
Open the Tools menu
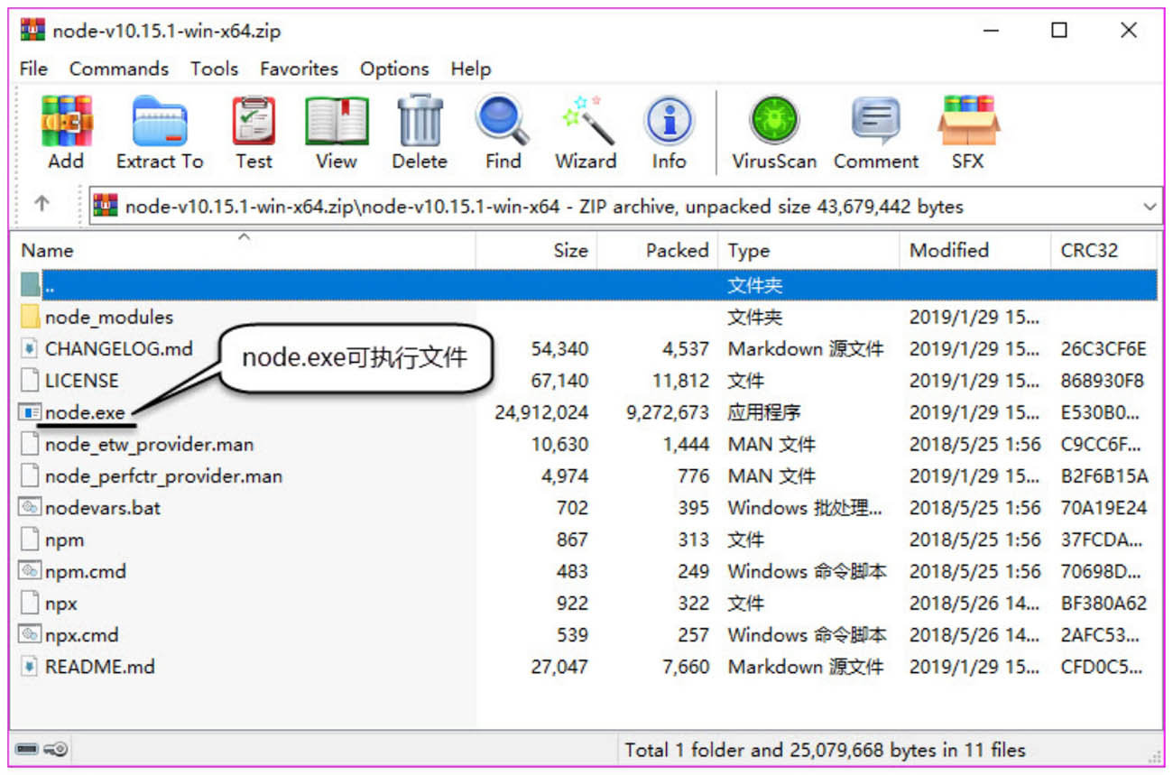pyautogui.click(x=214, y=69)
